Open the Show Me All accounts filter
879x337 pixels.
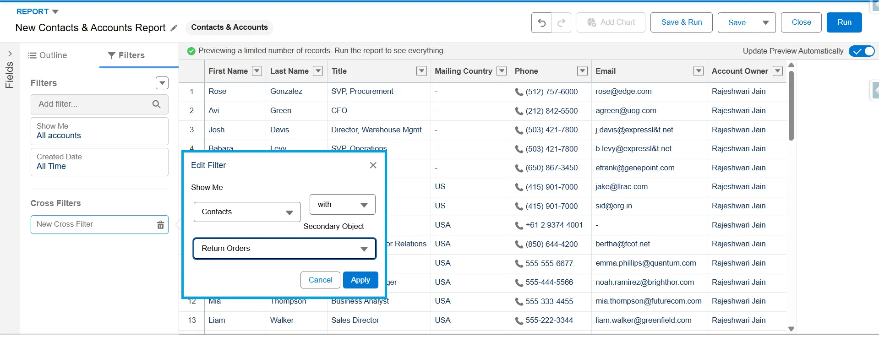[99, 131]
